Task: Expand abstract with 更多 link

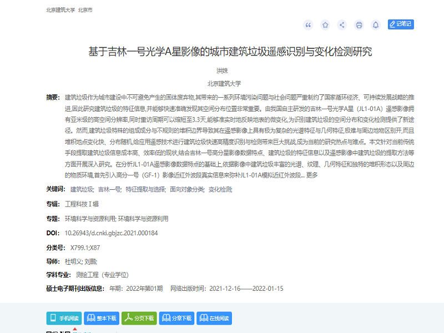Action: click(x=312, y=175)
